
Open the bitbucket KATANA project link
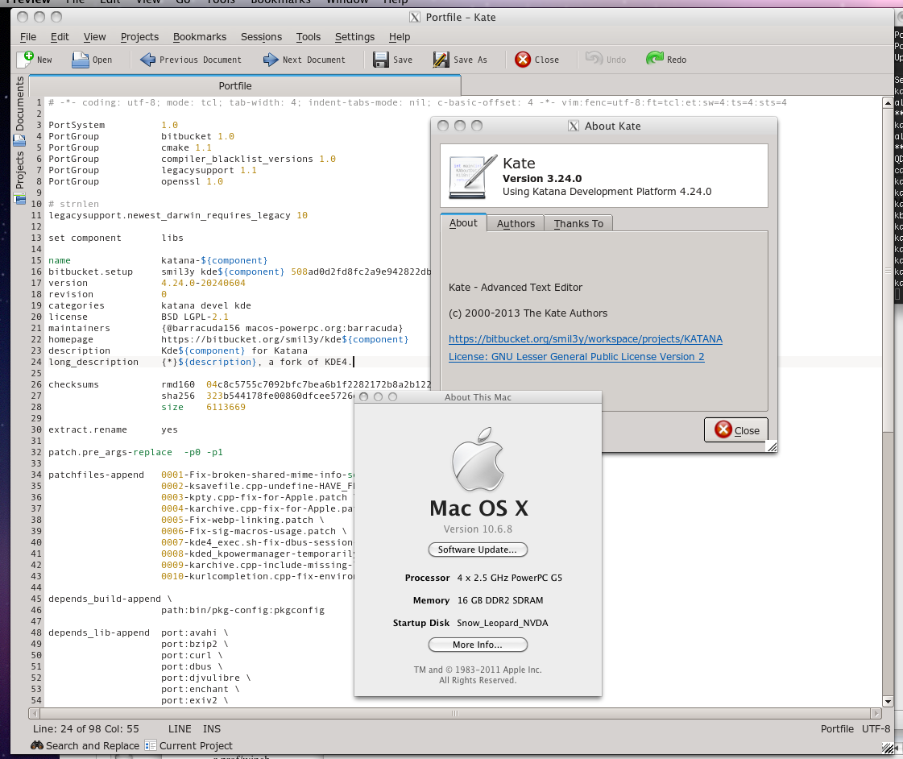point(585,338)
